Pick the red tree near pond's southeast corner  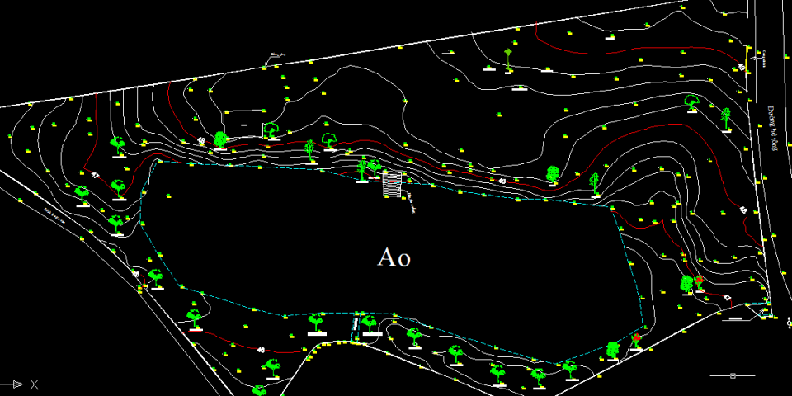click(x=637, y=338)
